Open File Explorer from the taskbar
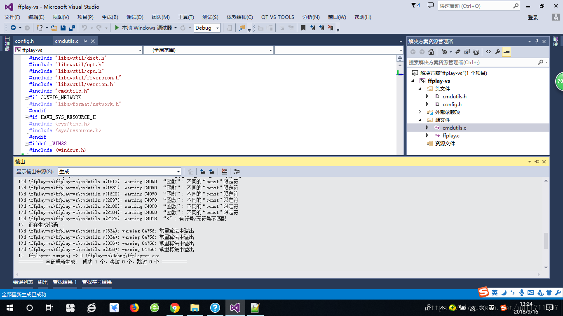This screenshot has height=316, width=563. point(195,308)
